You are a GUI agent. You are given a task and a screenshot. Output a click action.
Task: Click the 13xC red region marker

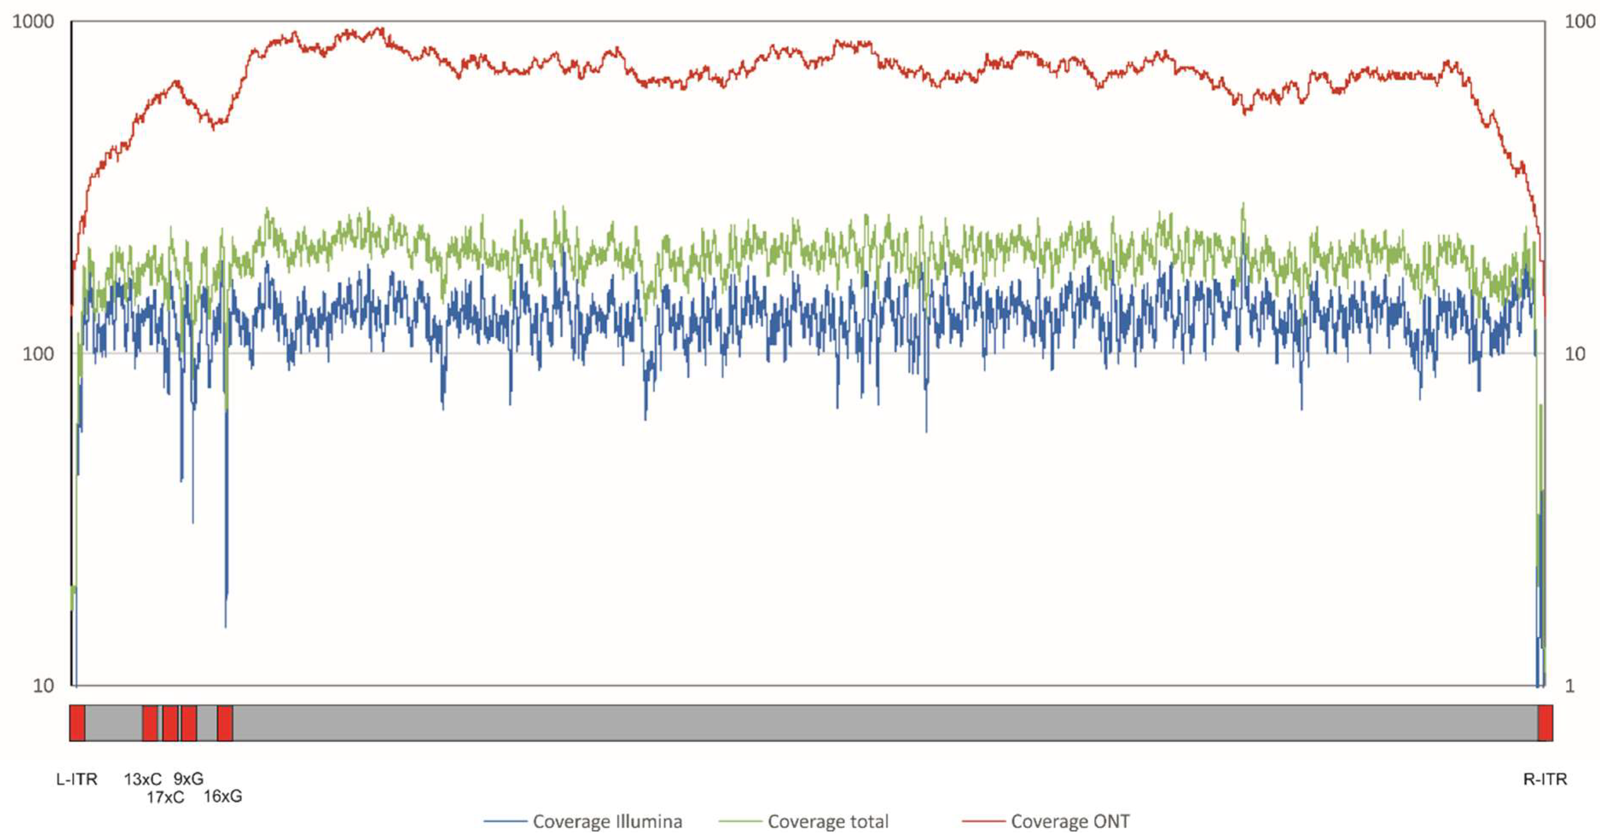click(150, 723)
